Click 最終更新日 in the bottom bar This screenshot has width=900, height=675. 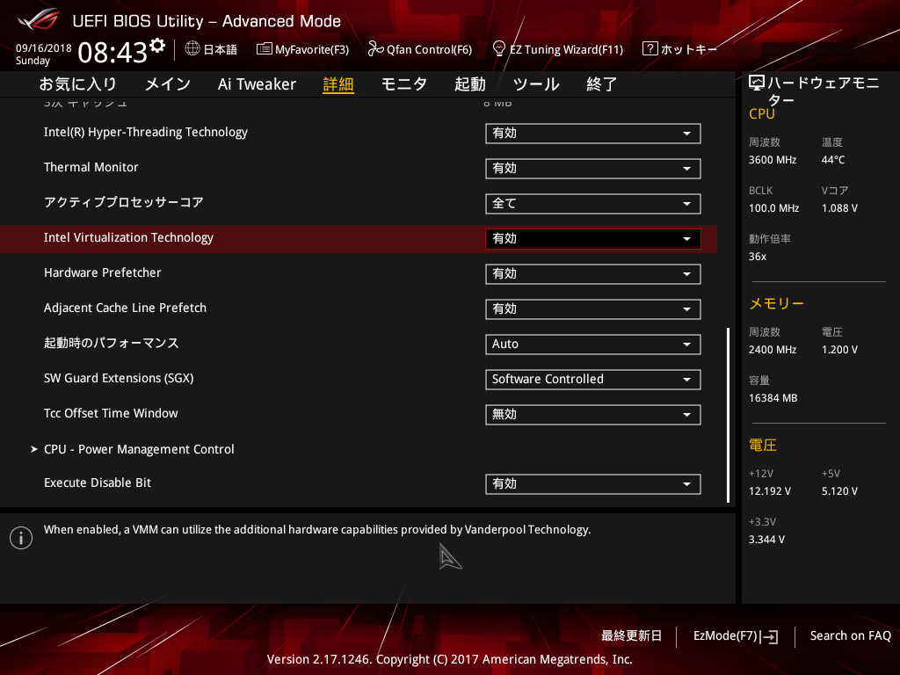point(631,635)
